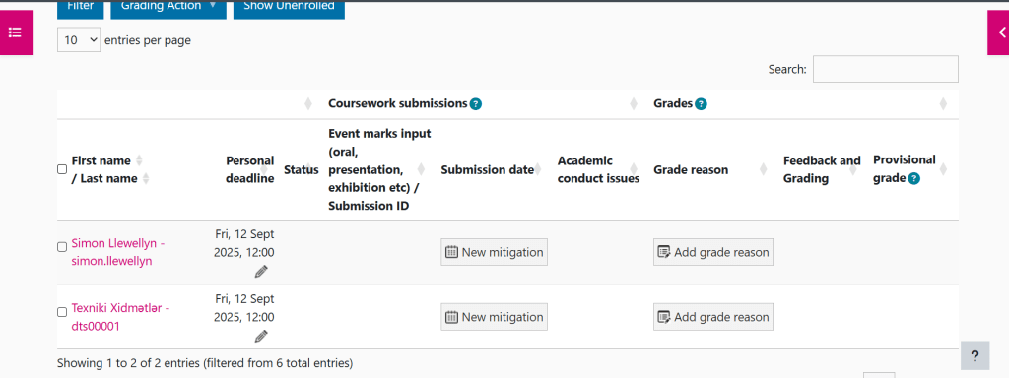Screen dimensions: 1009x378
Task: Click Simon Llewellyn's Fri, 12 Sept deadline text
Action: [x=244, y=243]
